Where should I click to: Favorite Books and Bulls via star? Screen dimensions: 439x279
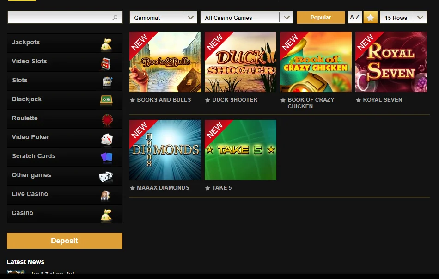pos(133,100)
